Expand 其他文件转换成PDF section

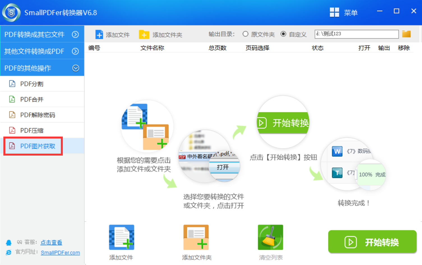tap(42, 51)
